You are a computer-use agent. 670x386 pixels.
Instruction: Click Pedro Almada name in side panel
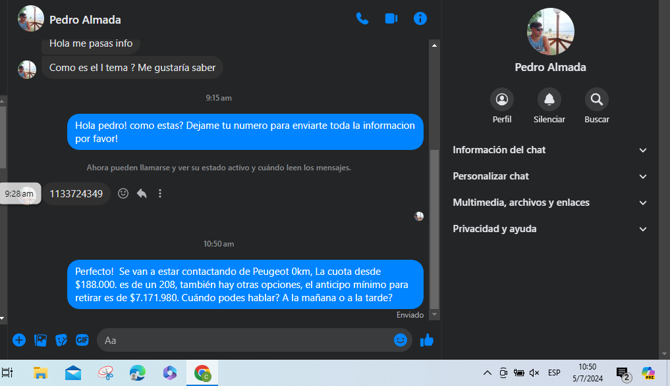tap(550, 67)
